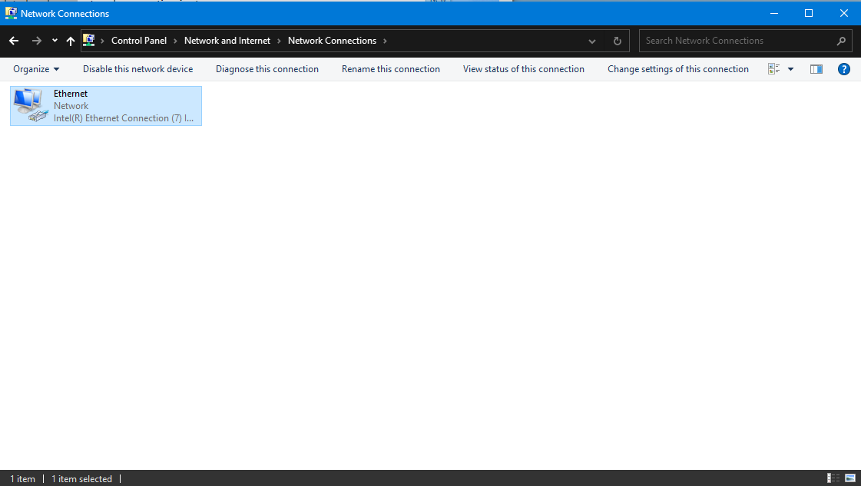The image size is (861, 486).
Task: Click View status of this connection
Action: [x=524, y=69]
